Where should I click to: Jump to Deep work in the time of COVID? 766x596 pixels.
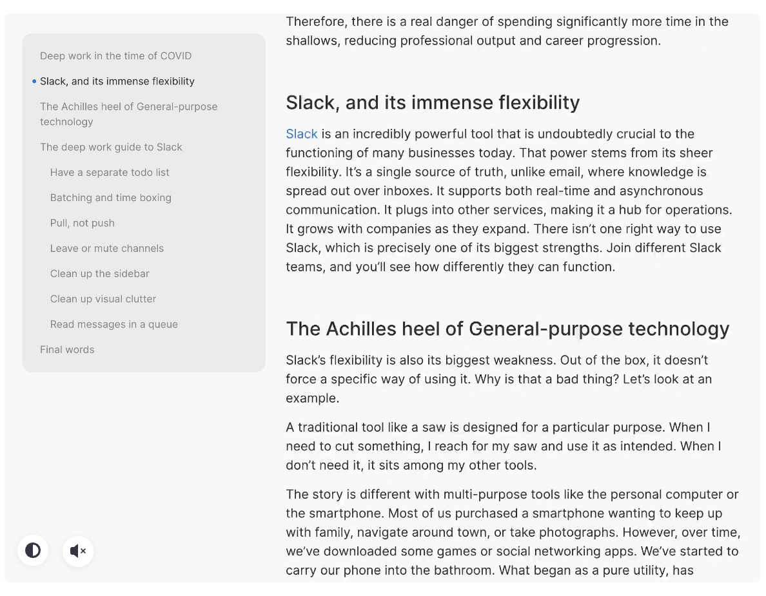[116, 55]
